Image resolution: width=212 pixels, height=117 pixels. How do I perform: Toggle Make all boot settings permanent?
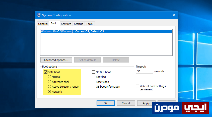(x=137, y=86)
